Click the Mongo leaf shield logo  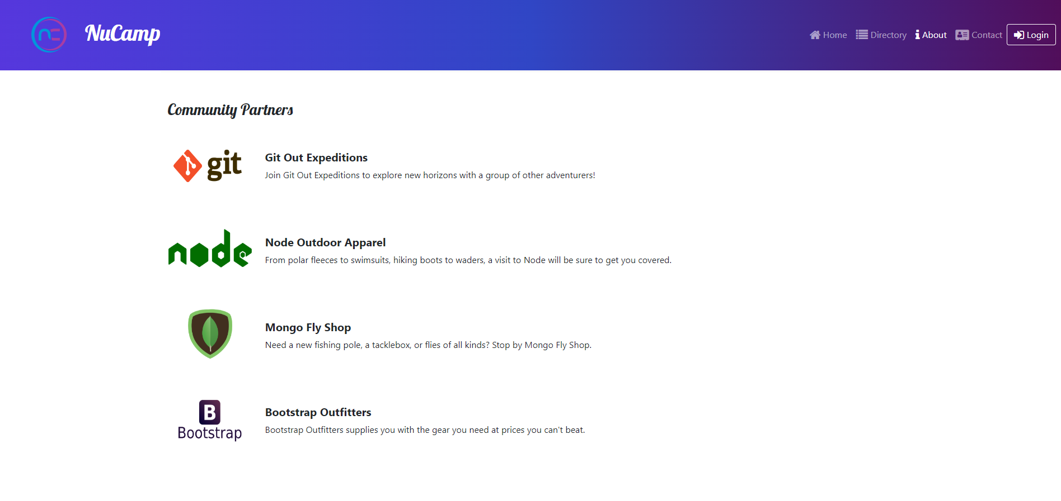coord(210,333)
